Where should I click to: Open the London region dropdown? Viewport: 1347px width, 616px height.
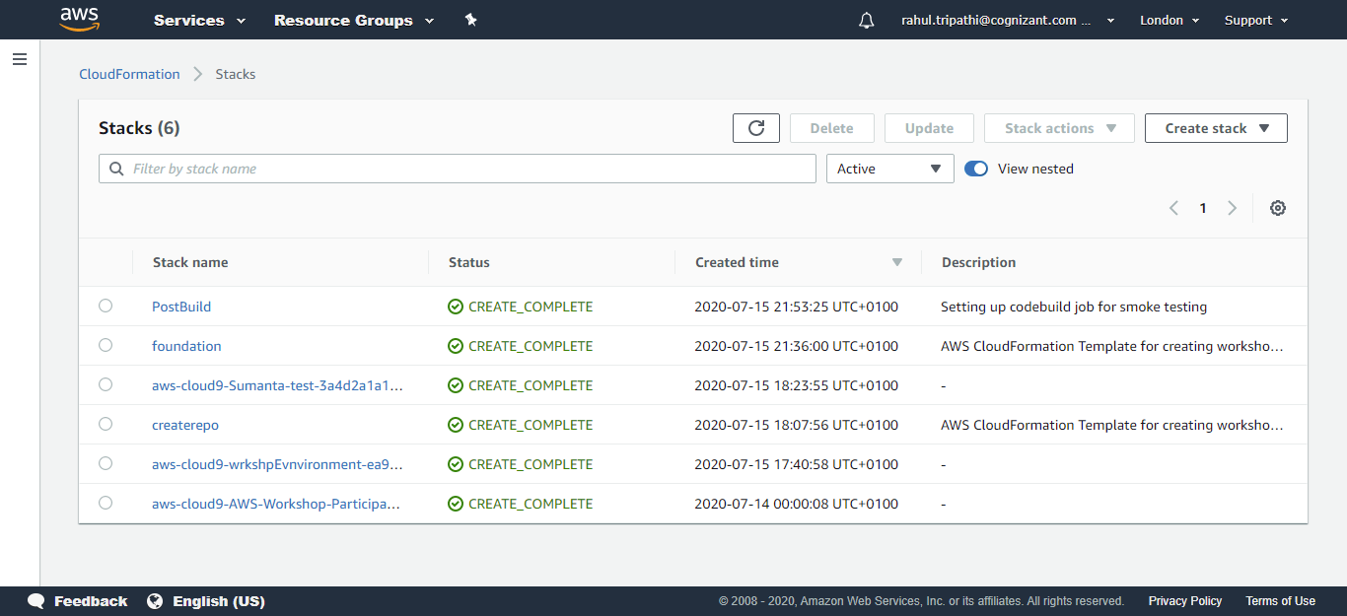click(x=1170, y=20)
